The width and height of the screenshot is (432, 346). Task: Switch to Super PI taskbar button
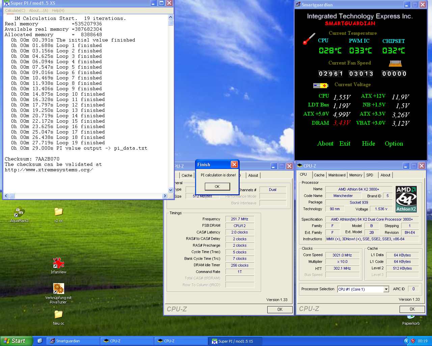[x=235, y=341]
